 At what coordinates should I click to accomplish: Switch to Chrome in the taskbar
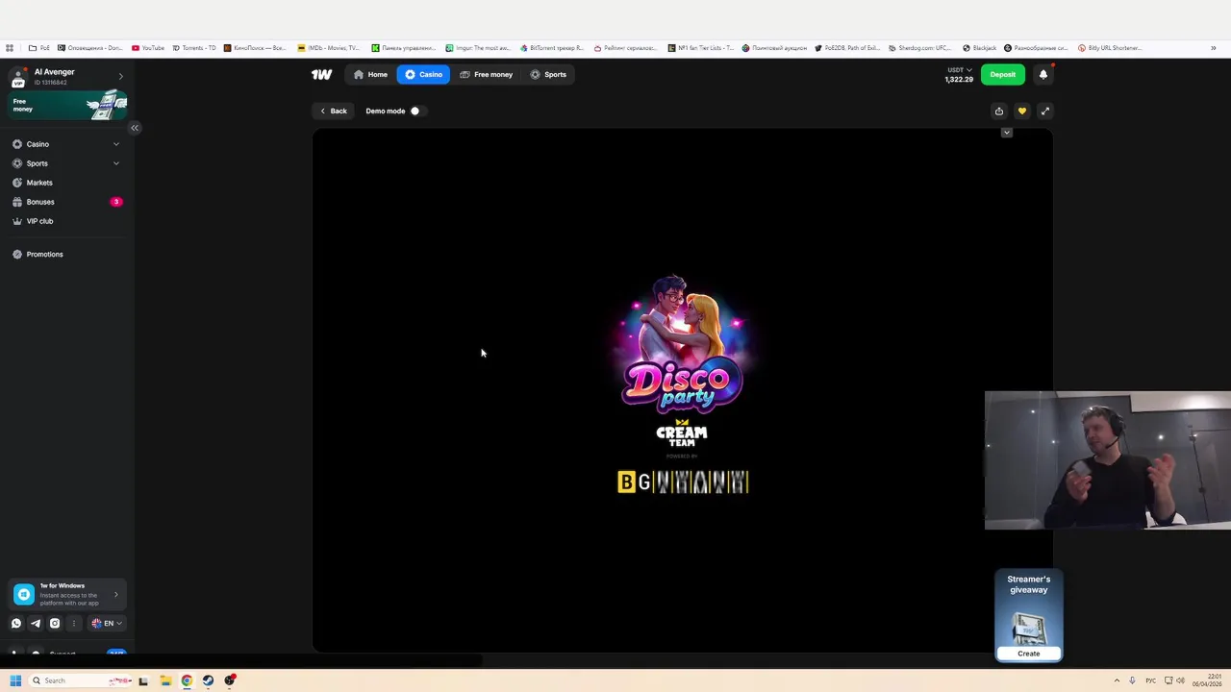pyautogui.click(x=187, y=680)
